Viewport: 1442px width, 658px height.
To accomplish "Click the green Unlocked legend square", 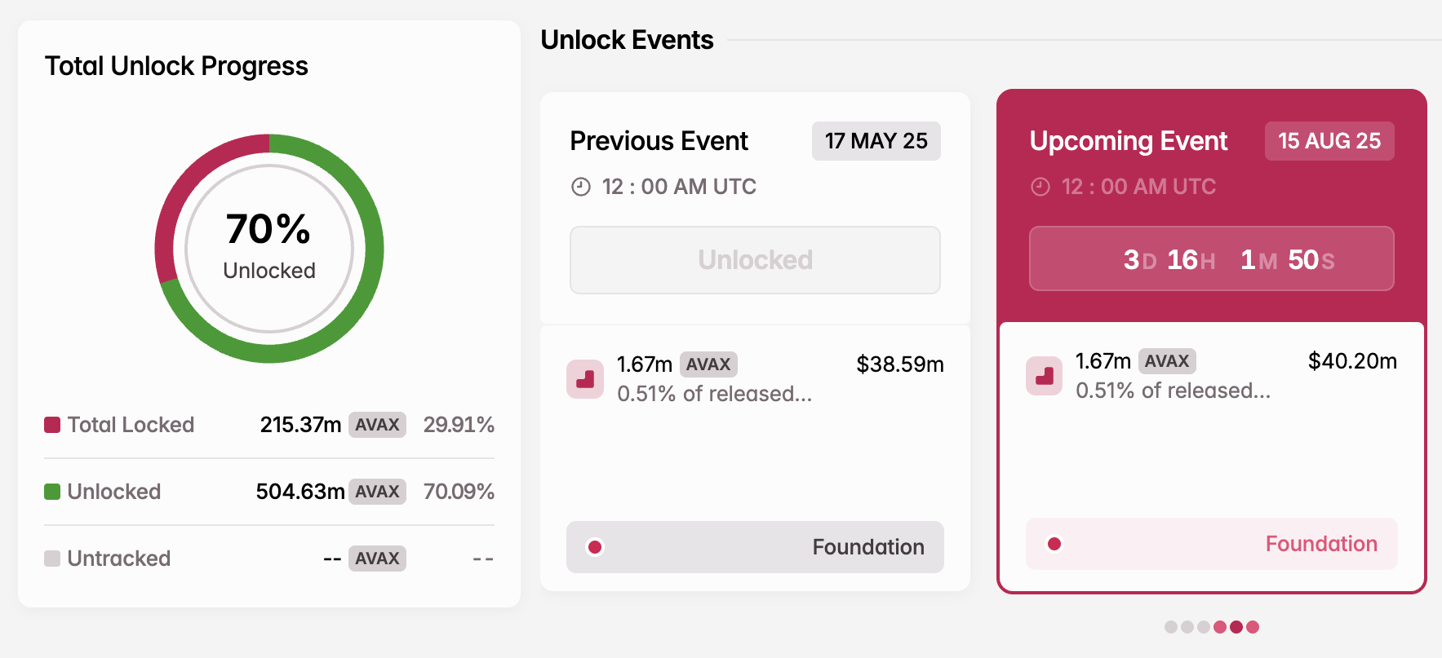I will [51, 491].
